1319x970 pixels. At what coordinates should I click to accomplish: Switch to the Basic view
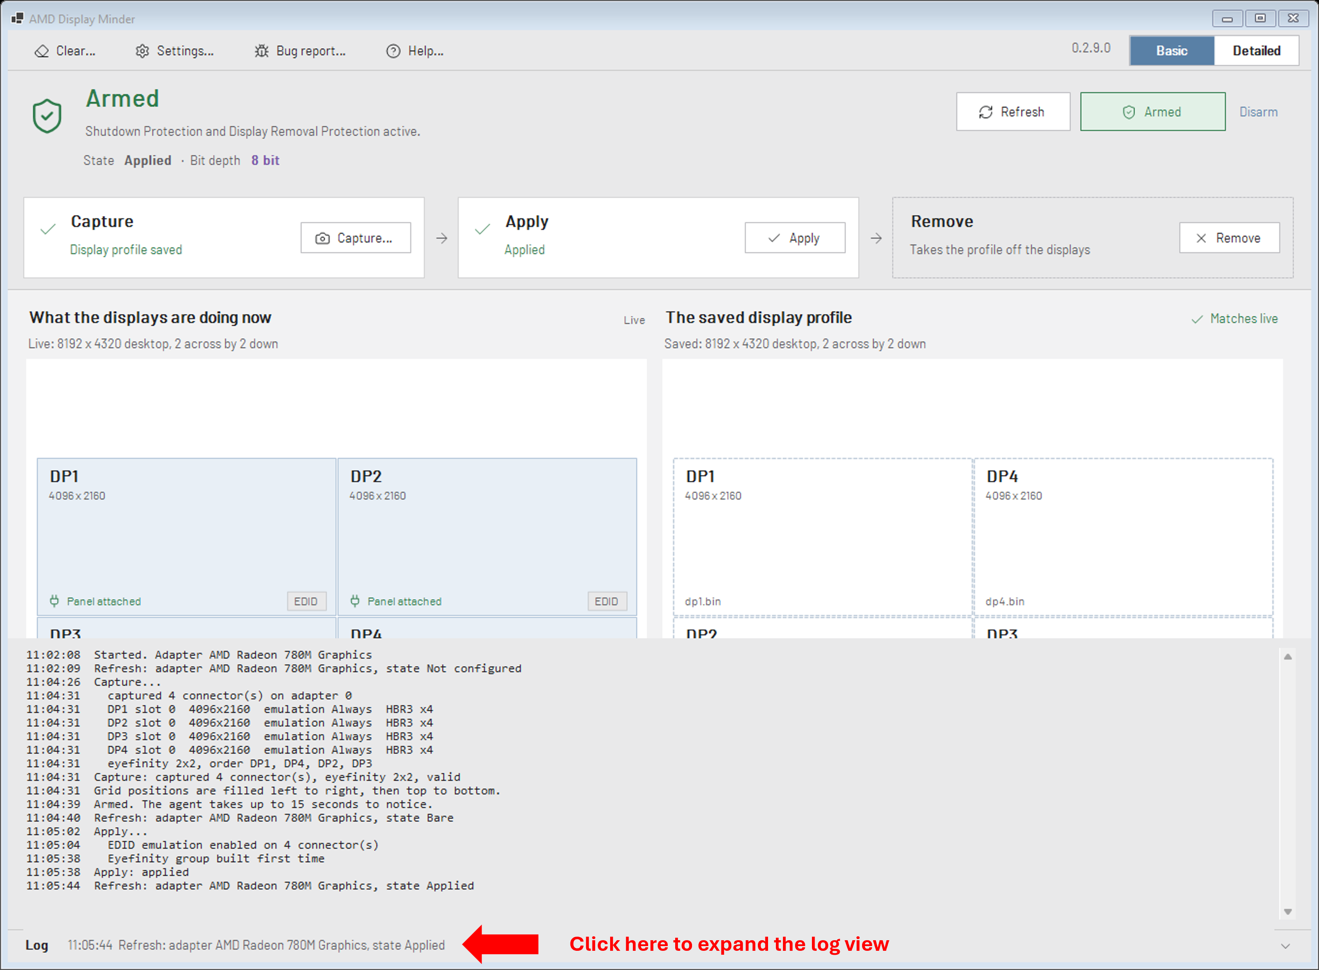1172,51
